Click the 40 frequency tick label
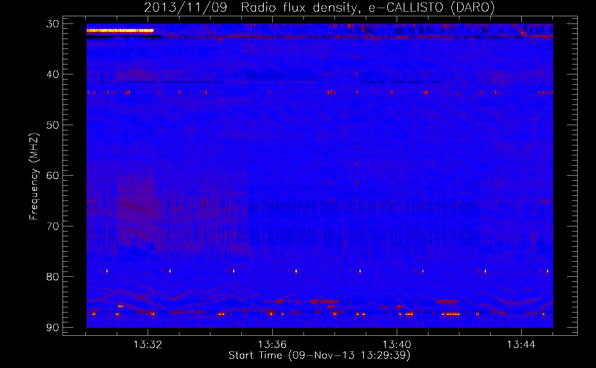This screenshot has height=368, width=596. 53,74
